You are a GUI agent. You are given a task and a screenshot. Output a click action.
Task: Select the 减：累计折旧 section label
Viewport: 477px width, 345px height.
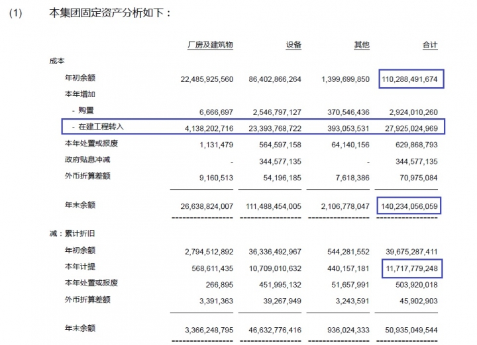click(72, 233)
